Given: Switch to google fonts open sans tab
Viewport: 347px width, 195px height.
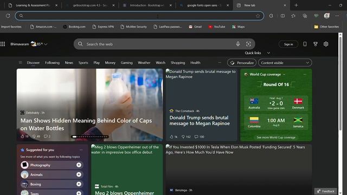Looking at the screenshot, I should point(204,5).
